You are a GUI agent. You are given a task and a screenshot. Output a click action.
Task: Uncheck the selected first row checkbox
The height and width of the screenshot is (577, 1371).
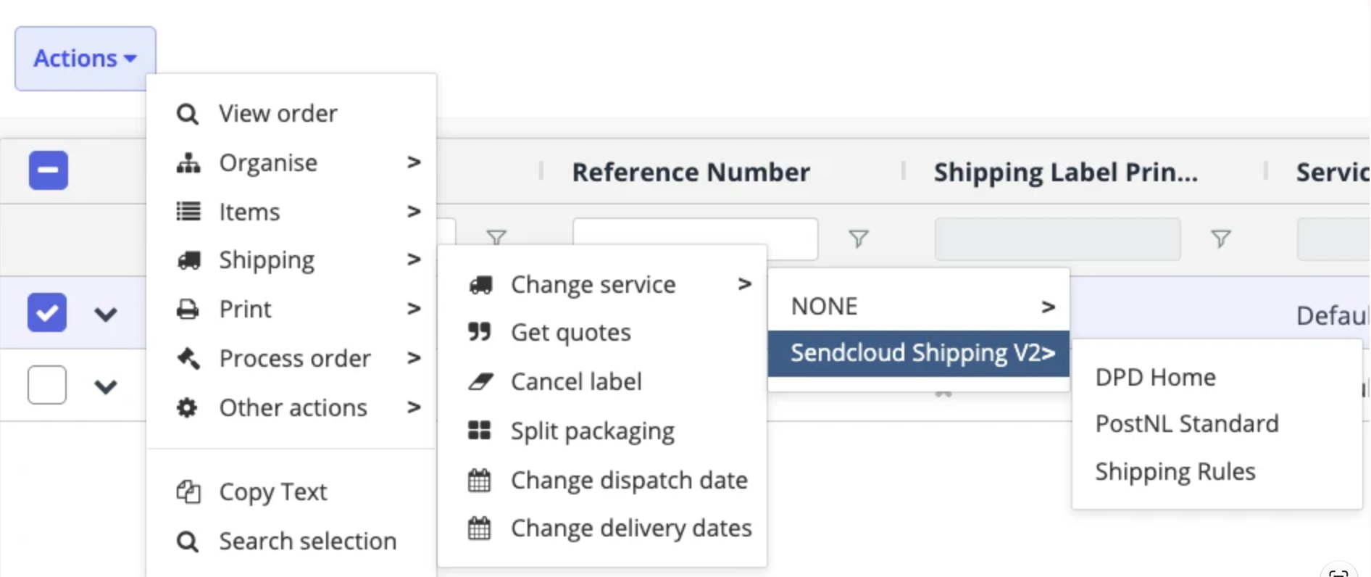47,312
